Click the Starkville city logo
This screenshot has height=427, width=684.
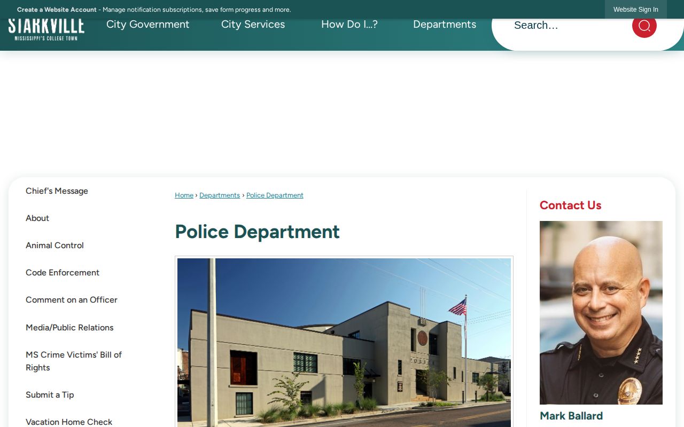[46, 30]
